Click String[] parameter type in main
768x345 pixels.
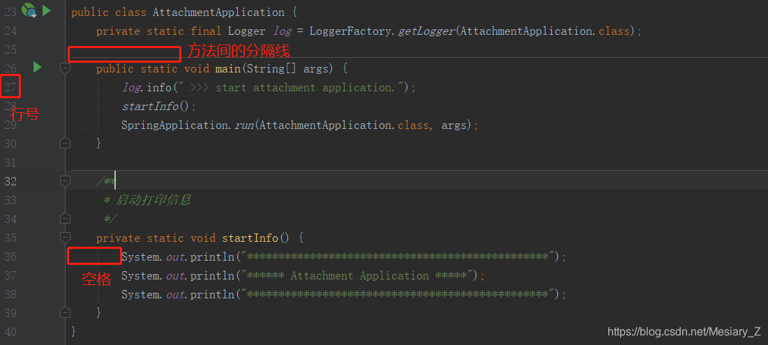tap(271, 68)
